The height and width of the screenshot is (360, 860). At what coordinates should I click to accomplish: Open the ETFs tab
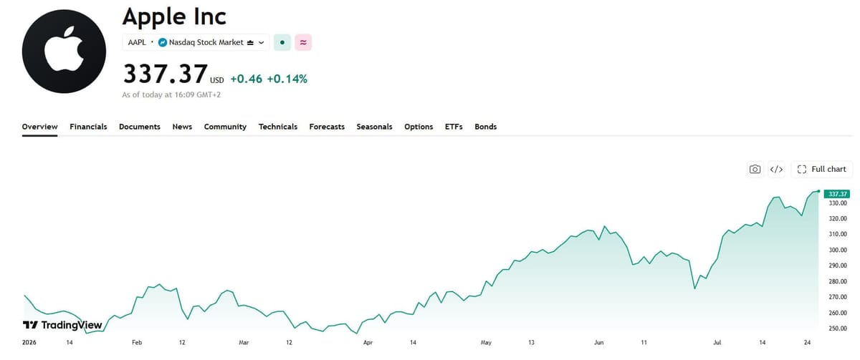(x=454, y=127)
